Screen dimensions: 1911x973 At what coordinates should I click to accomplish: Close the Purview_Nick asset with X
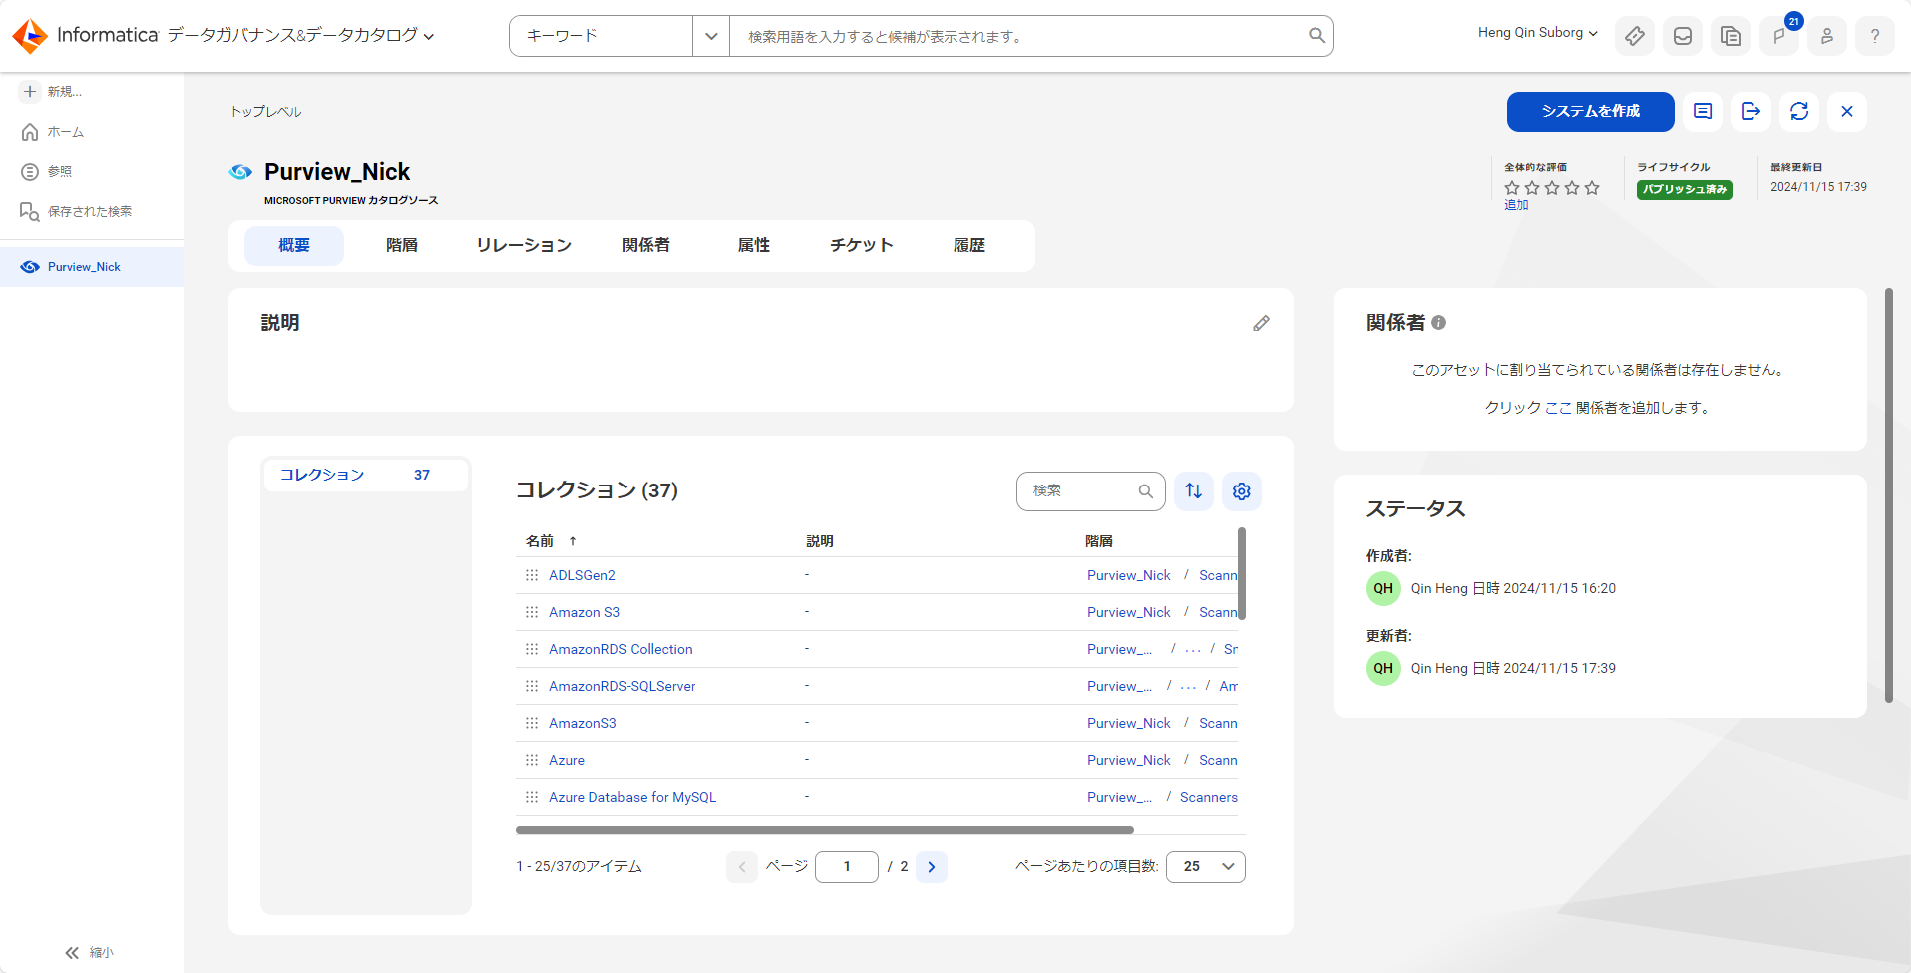1847,112
